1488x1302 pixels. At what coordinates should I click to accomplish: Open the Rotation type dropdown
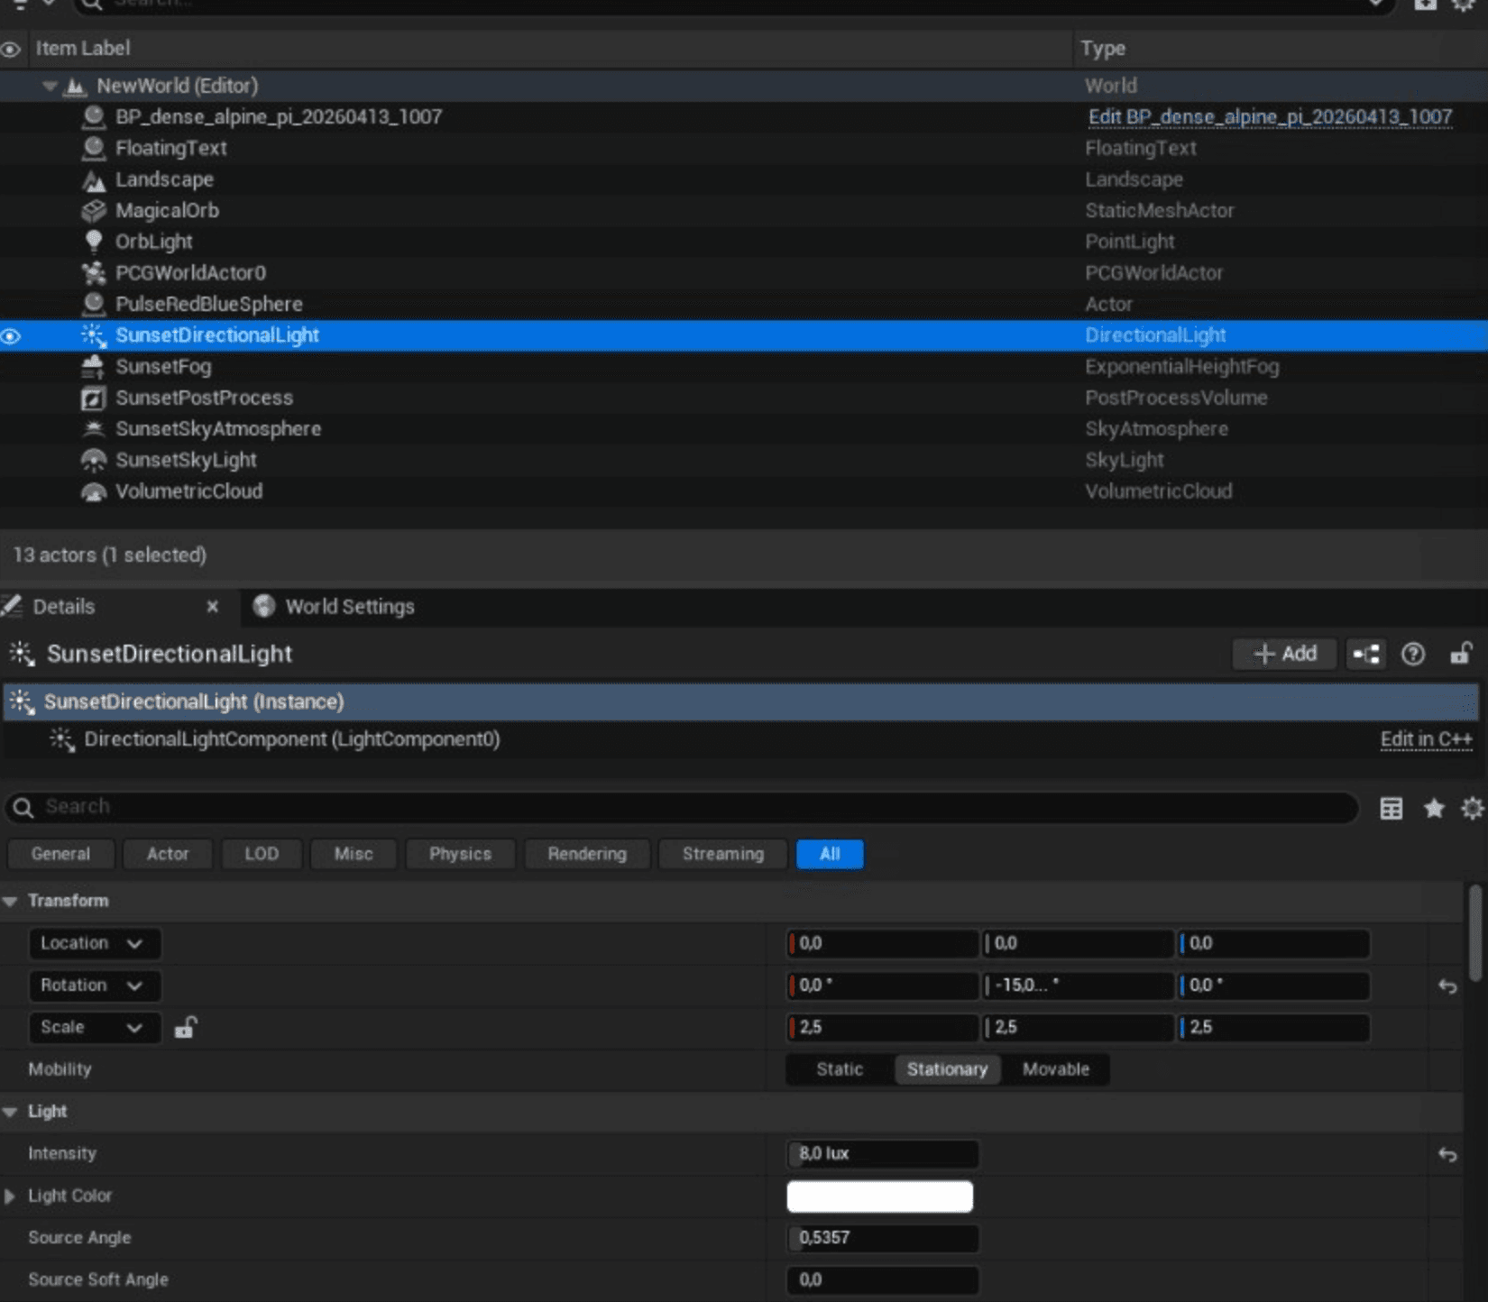tap(95, 986)
